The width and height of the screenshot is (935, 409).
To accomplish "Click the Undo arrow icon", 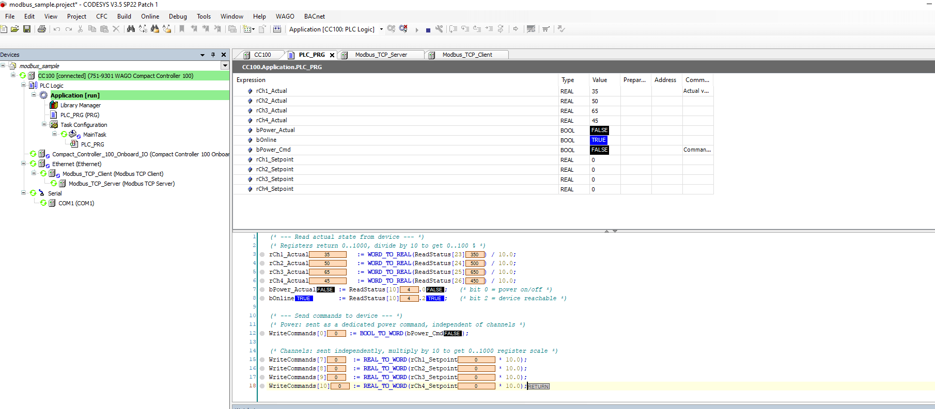I will [x=57, y=29].
